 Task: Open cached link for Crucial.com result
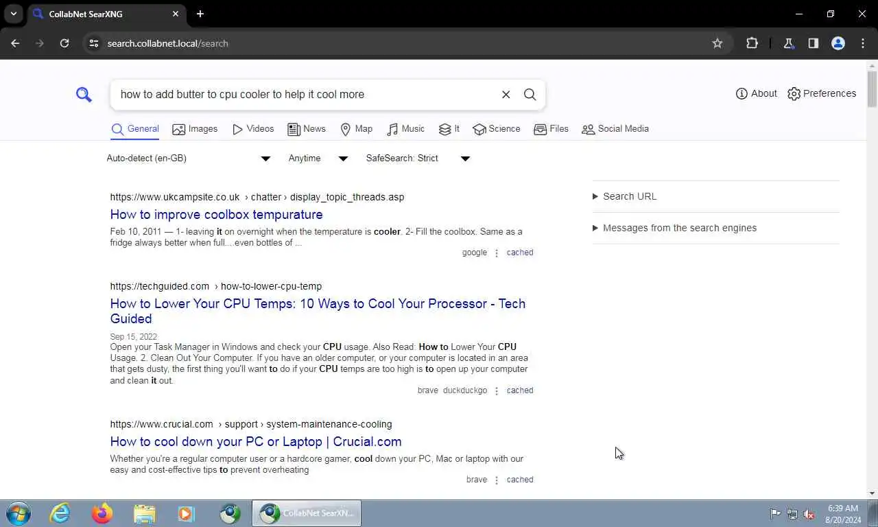[520, 480]
